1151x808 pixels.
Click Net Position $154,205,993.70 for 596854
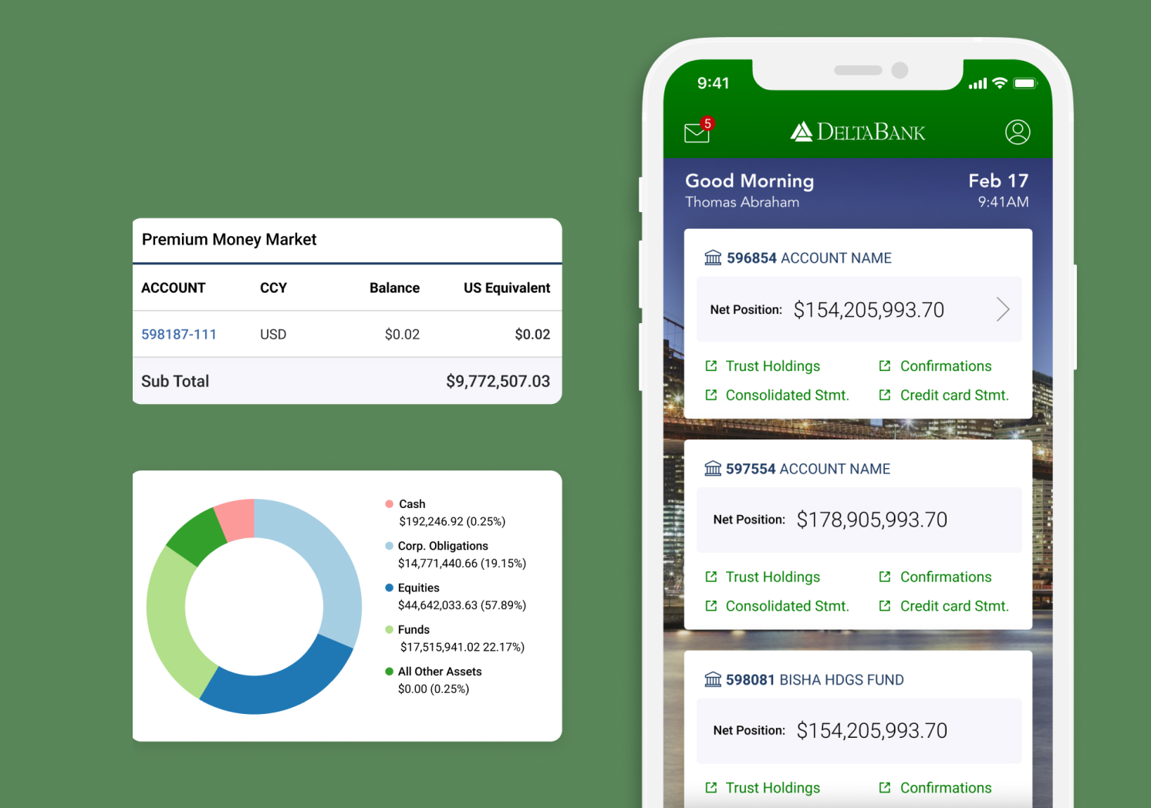coord(869,310)
